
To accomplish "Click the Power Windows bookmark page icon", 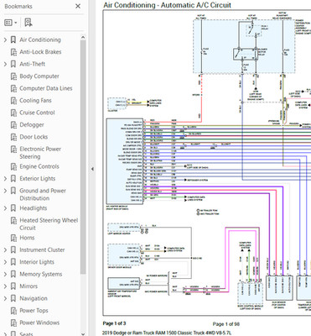I will (x=13, y=323).
